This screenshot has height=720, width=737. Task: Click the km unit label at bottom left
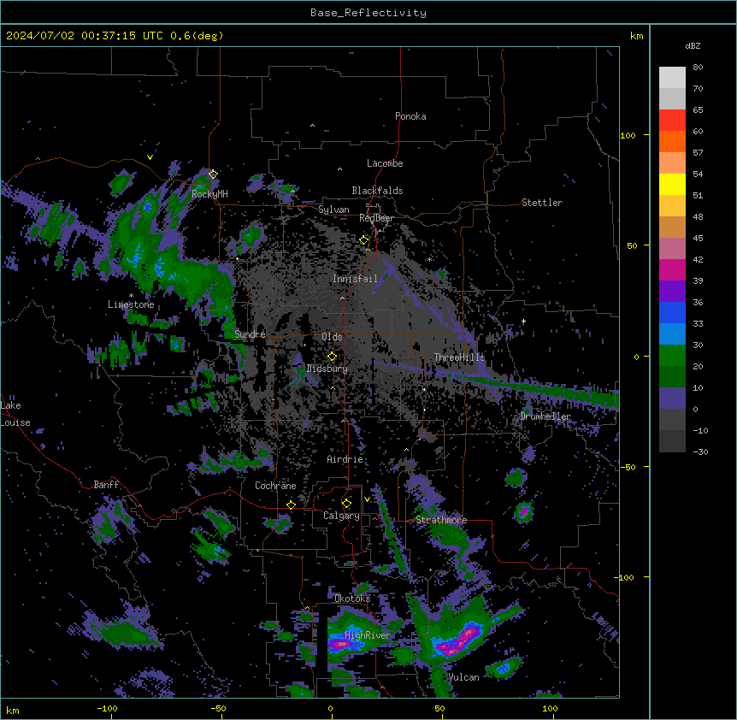pos(13,710)
